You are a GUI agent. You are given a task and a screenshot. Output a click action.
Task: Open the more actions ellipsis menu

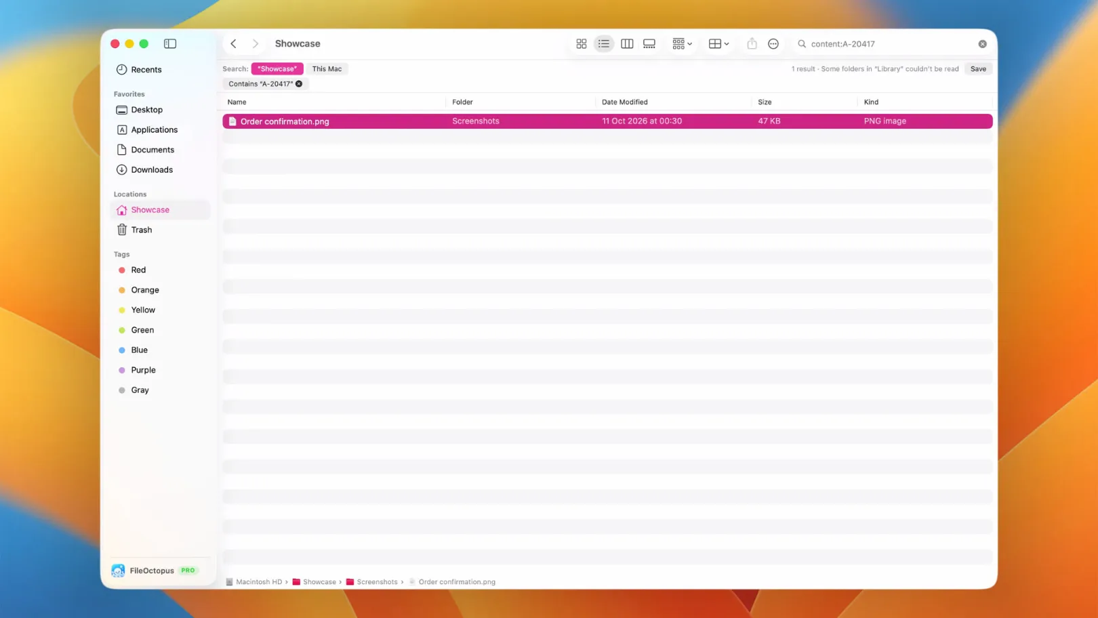pyautogui.click(x=773, y=43)
